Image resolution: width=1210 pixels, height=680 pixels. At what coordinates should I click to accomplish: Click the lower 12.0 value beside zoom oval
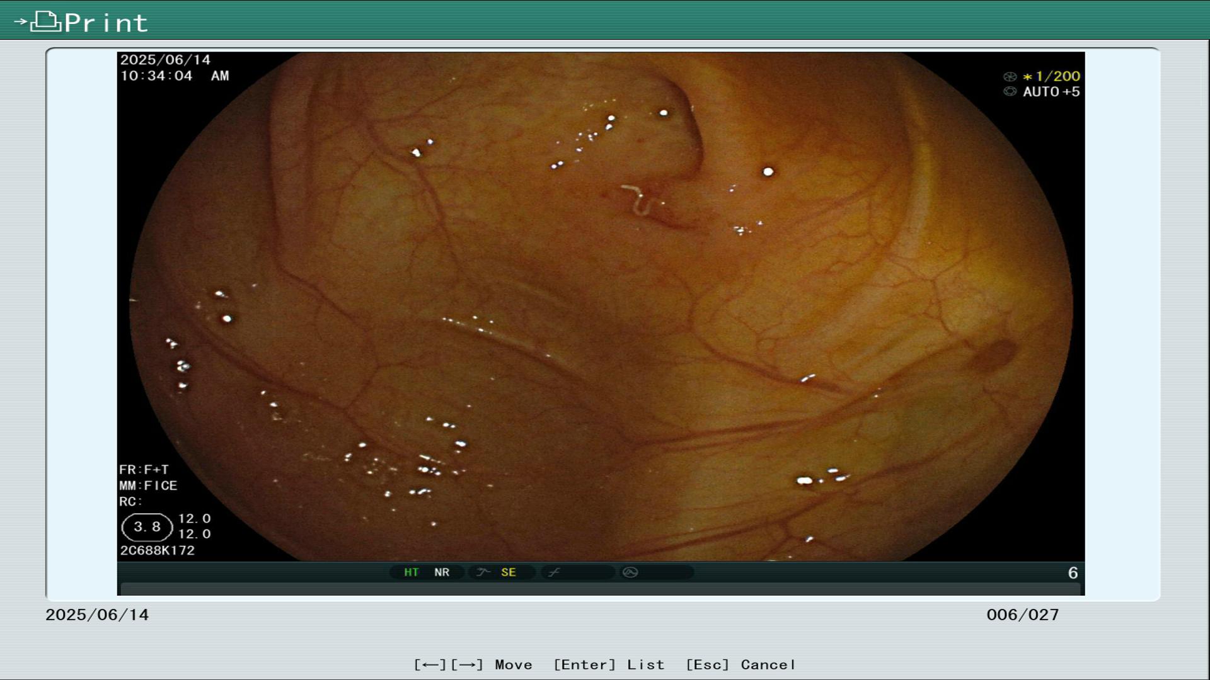click(x=194, y=534)
